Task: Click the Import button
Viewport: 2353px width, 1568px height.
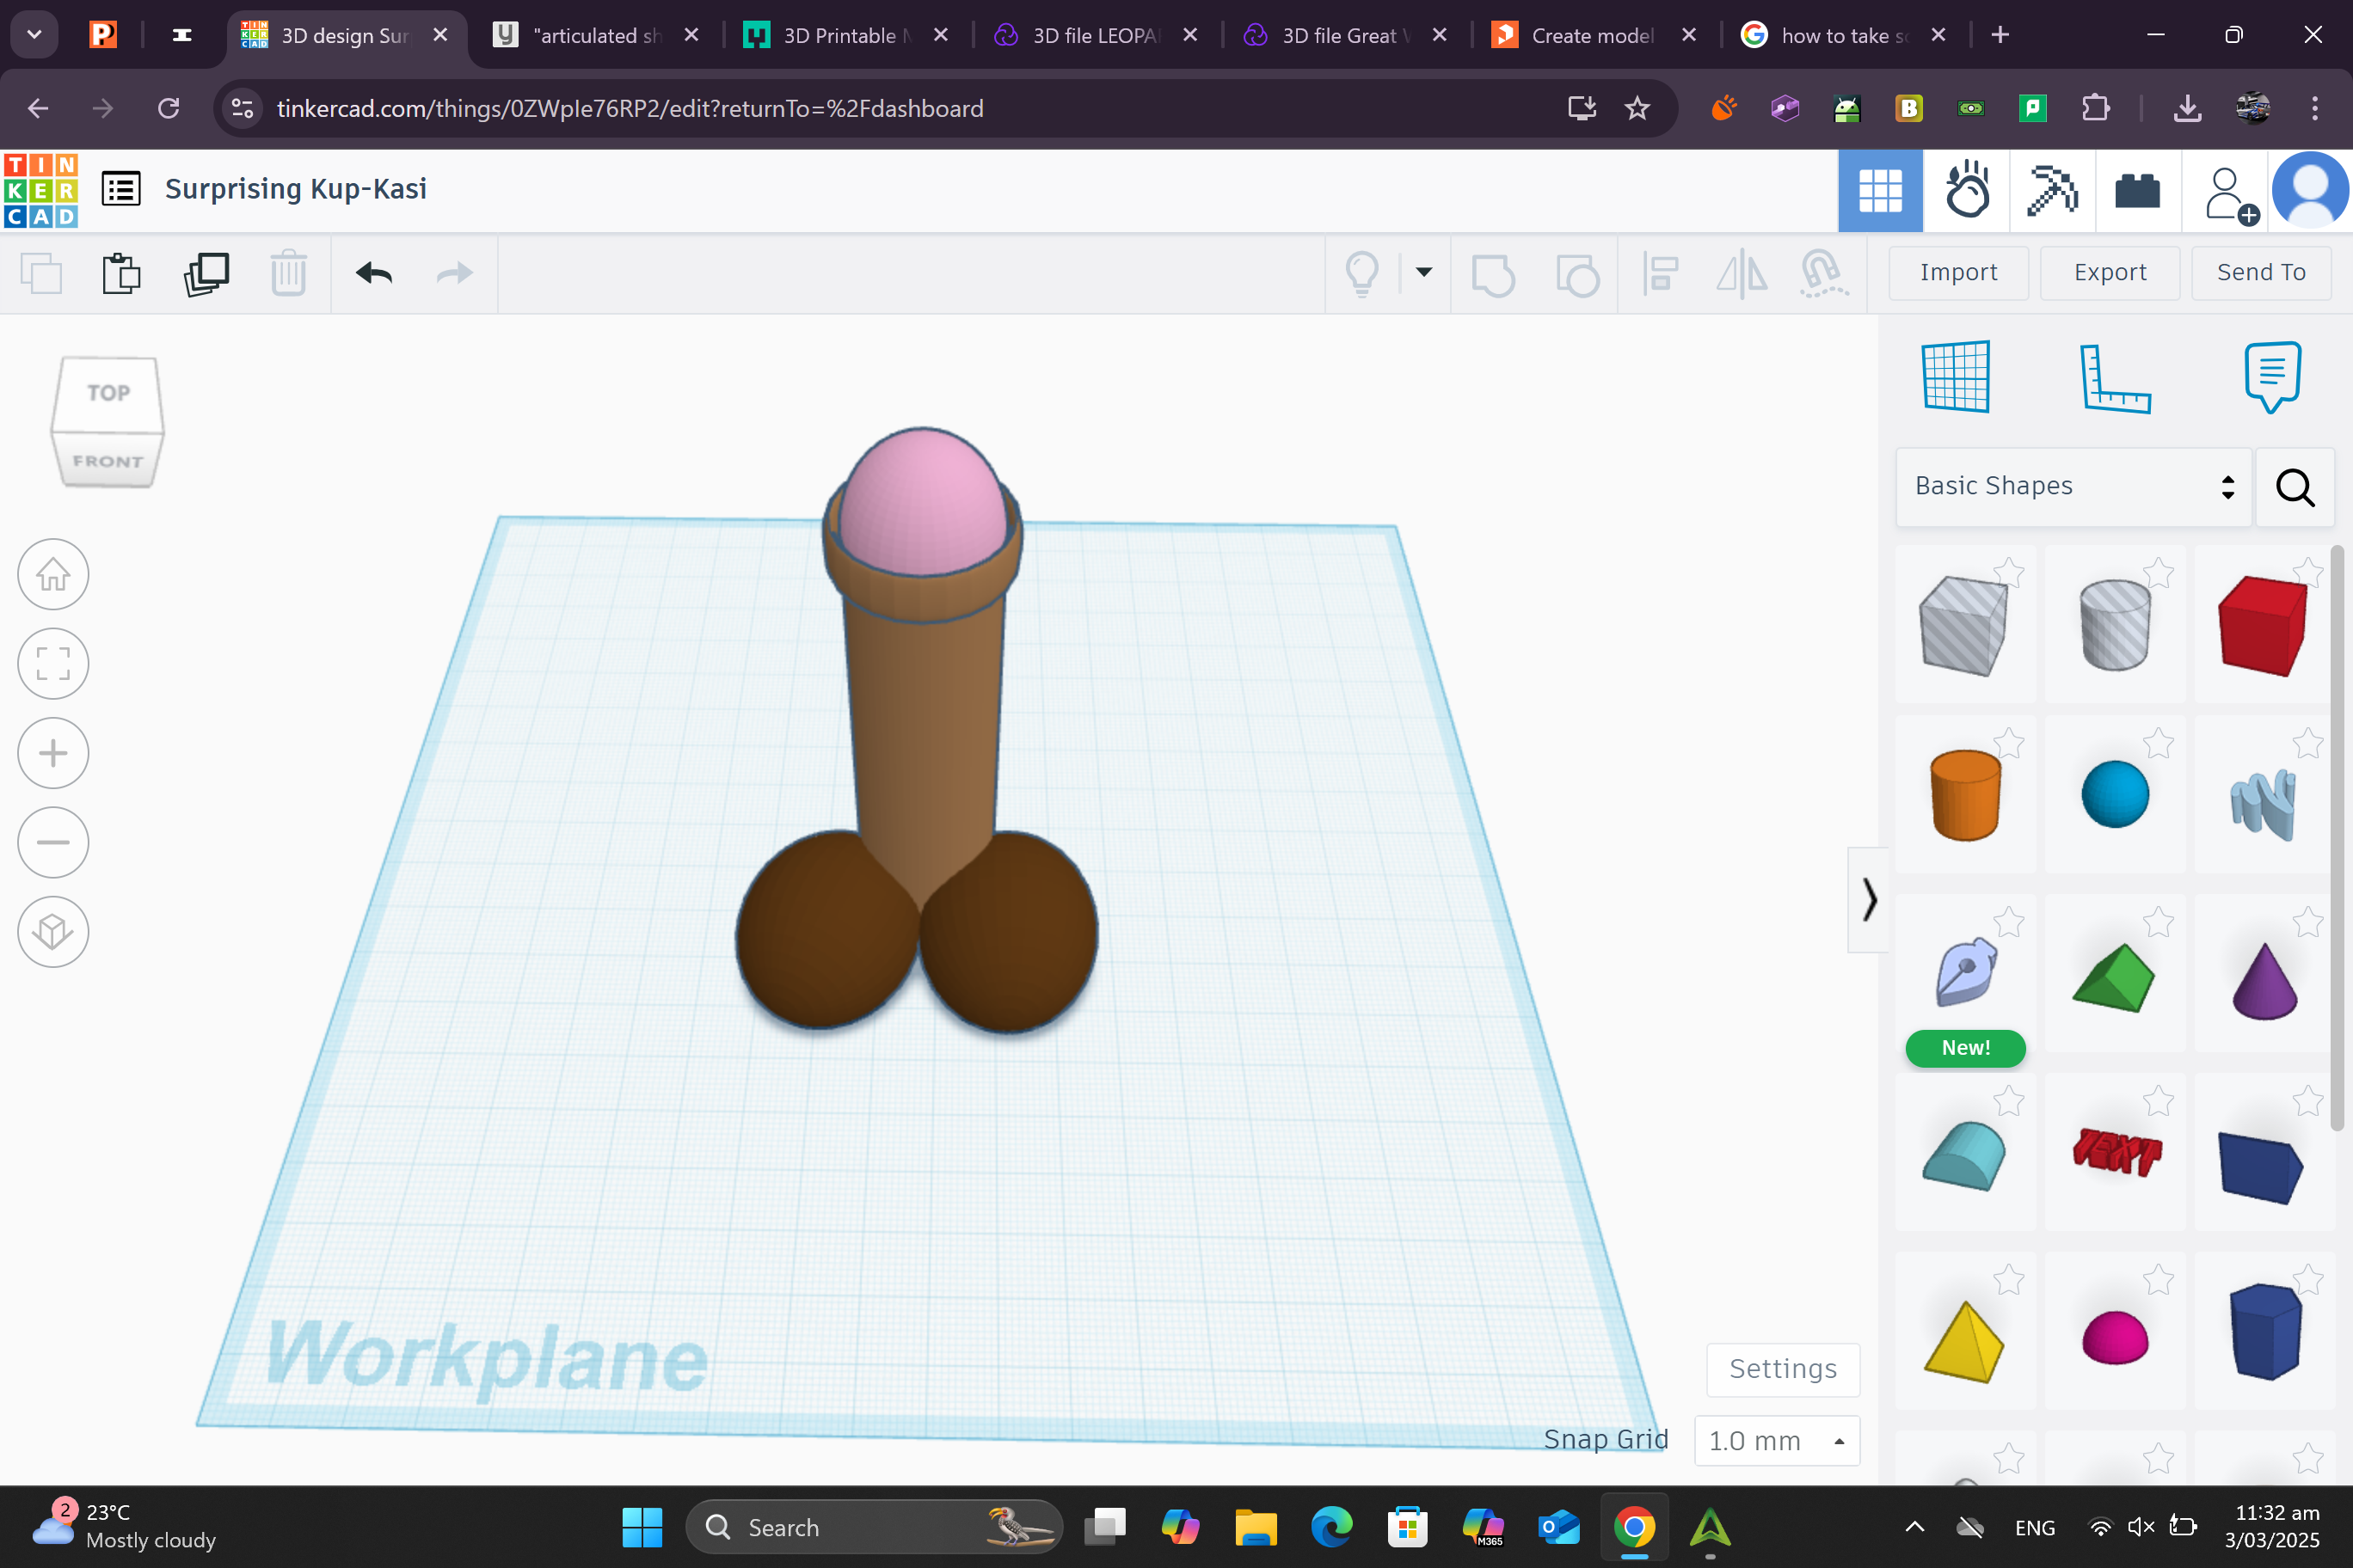Action: coord(1958,272)
